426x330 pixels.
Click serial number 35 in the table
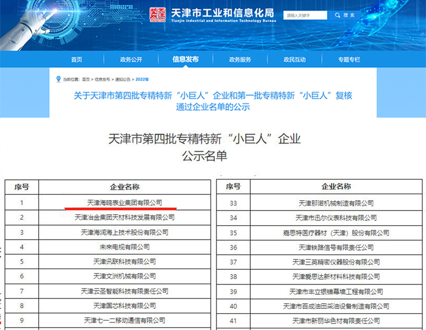tap(234, 233)
